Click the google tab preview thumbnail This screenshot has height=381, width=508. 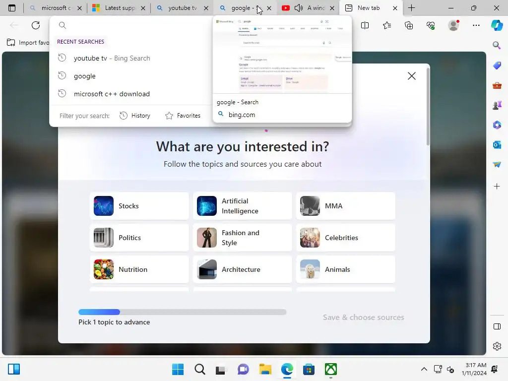[x=282, y=55]
